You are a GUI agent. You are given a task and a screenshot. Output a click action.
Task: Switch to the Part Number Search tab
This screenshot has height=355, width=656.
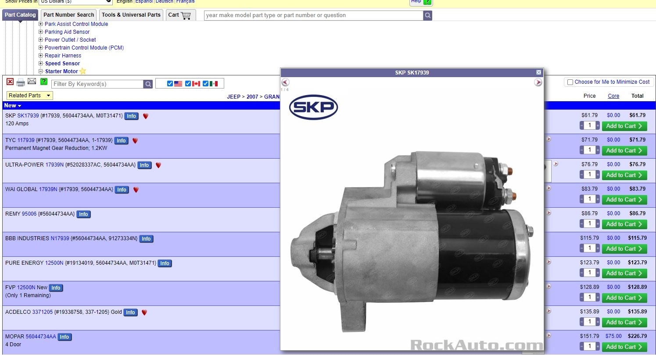(68, 15)
